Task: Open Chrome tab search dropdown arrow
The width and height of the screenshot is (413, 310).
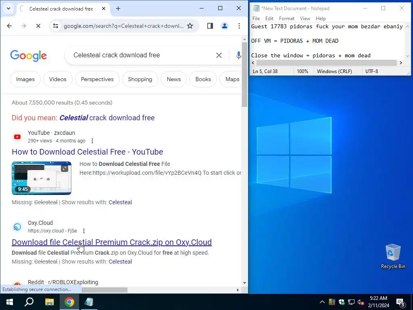Action: click(x=8, y=8)
